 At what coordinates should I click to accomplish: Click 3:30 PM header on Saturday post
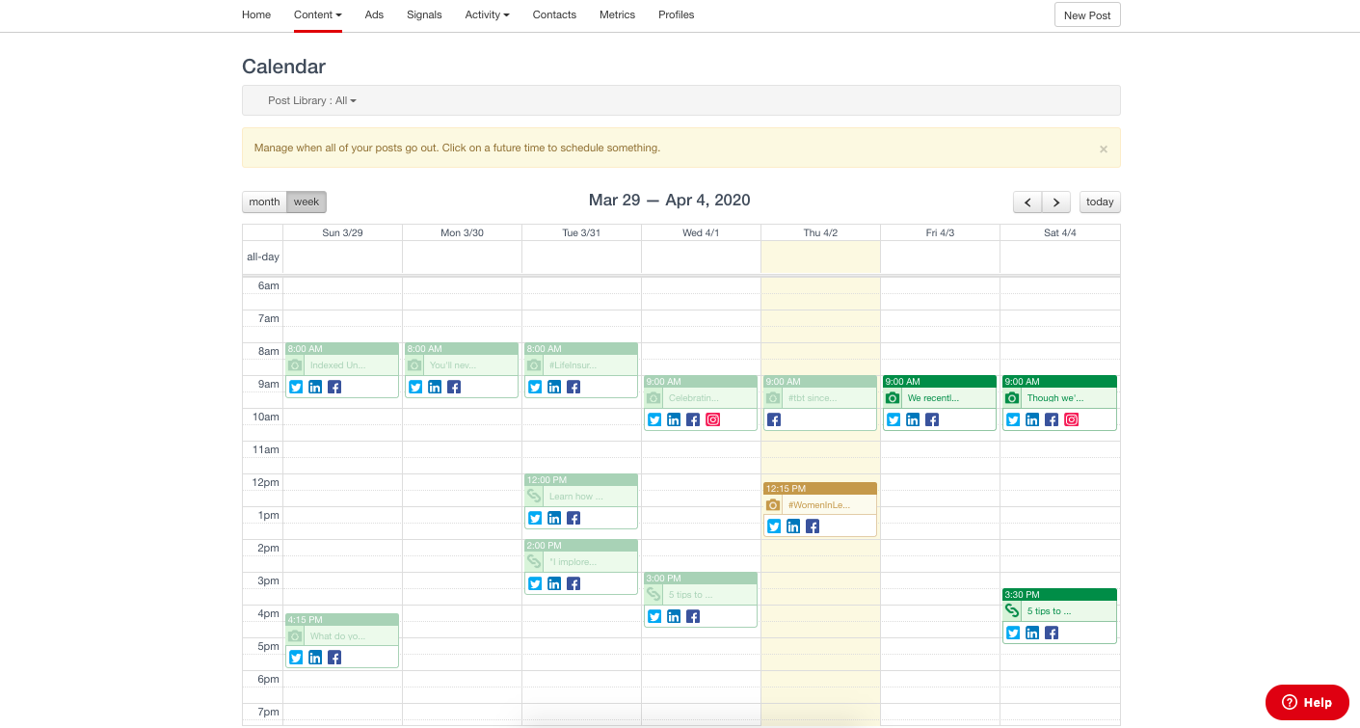click(x=1059, y=594)
